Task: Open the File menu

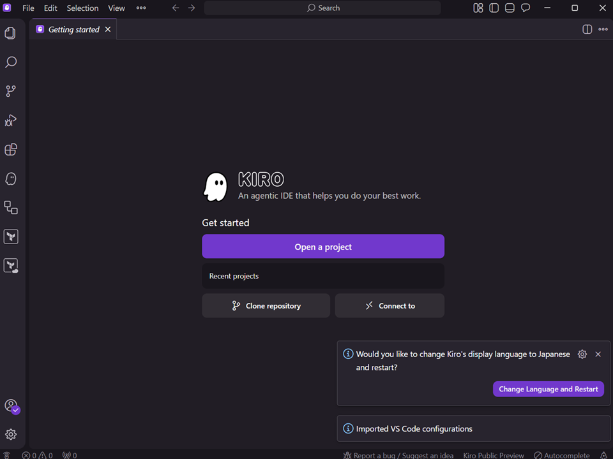Action: (28, 8)
